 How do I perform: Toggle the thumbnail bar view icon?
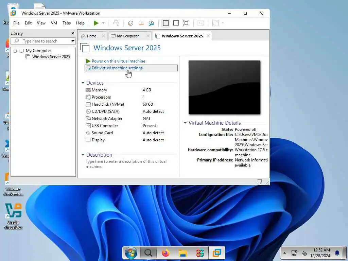point(176,23)
